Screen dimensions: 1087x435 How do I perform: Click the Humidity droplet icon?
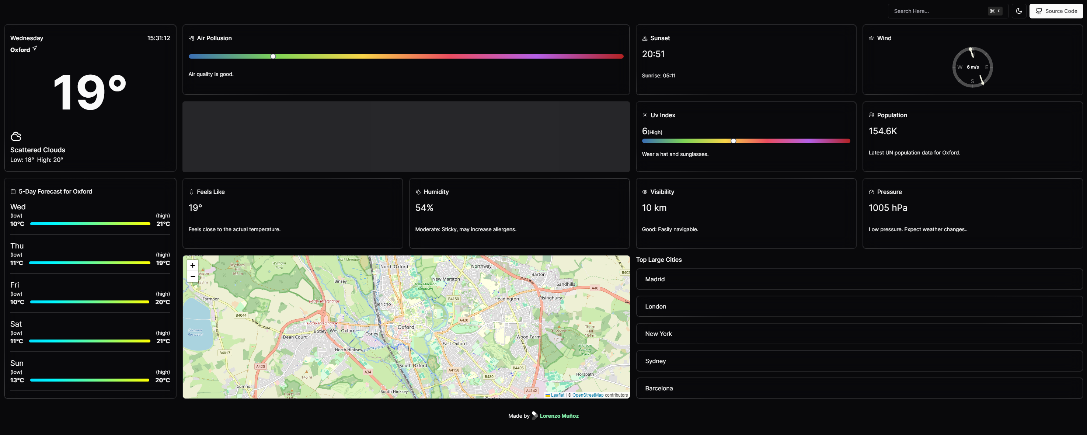418,192
